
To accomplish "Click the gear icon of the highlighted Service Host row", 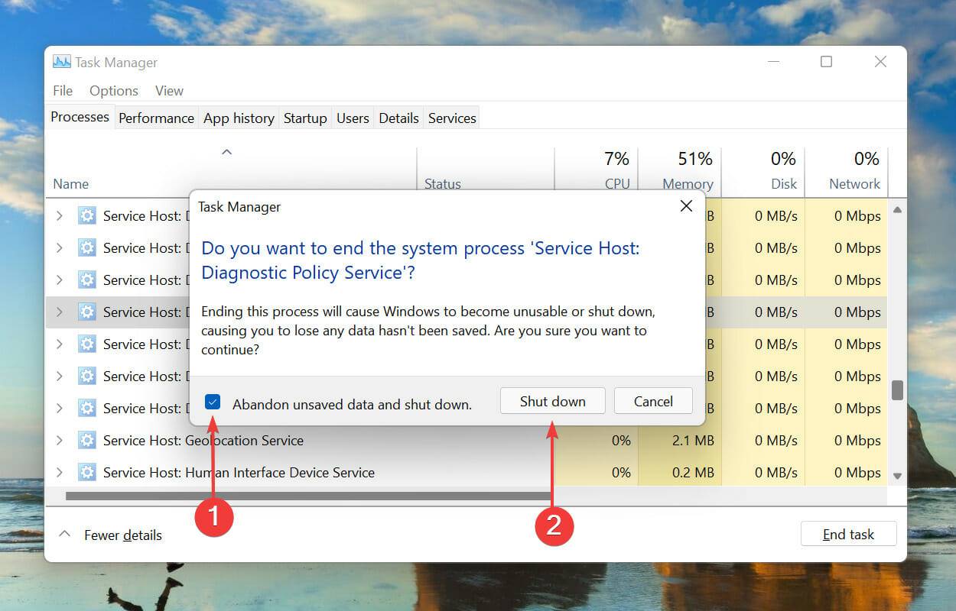I will click(87, 312).
